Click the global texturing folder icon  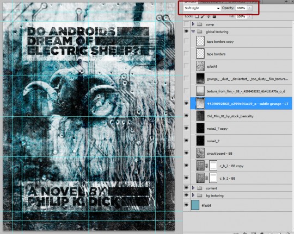click(199, 31)
